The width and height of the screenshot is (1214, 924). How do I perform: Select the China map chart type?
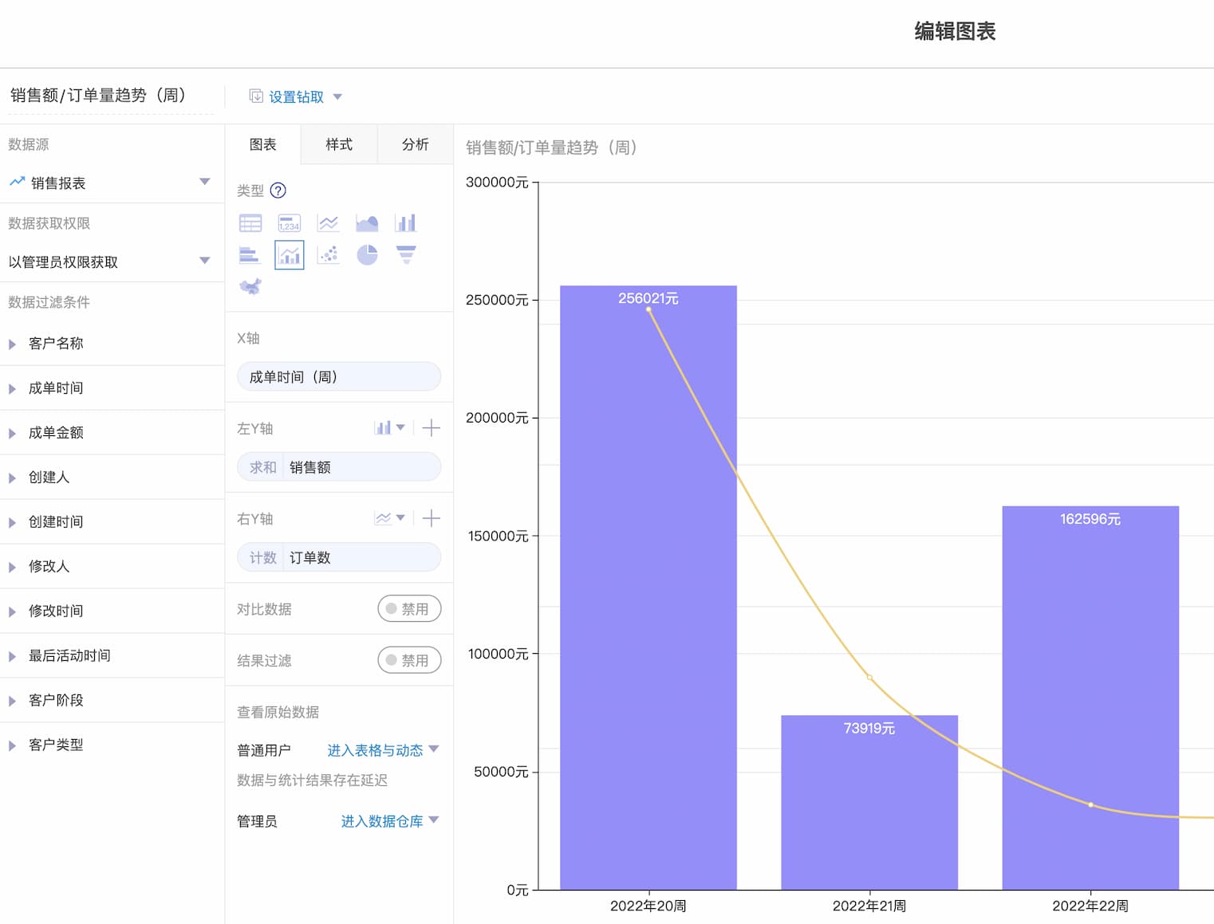pyautogui.click(x=250, y=286)
